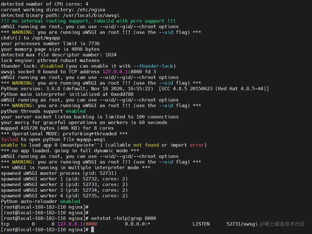Click the 'detected number of CPU cores: 4' line

(x=45, y=4)
